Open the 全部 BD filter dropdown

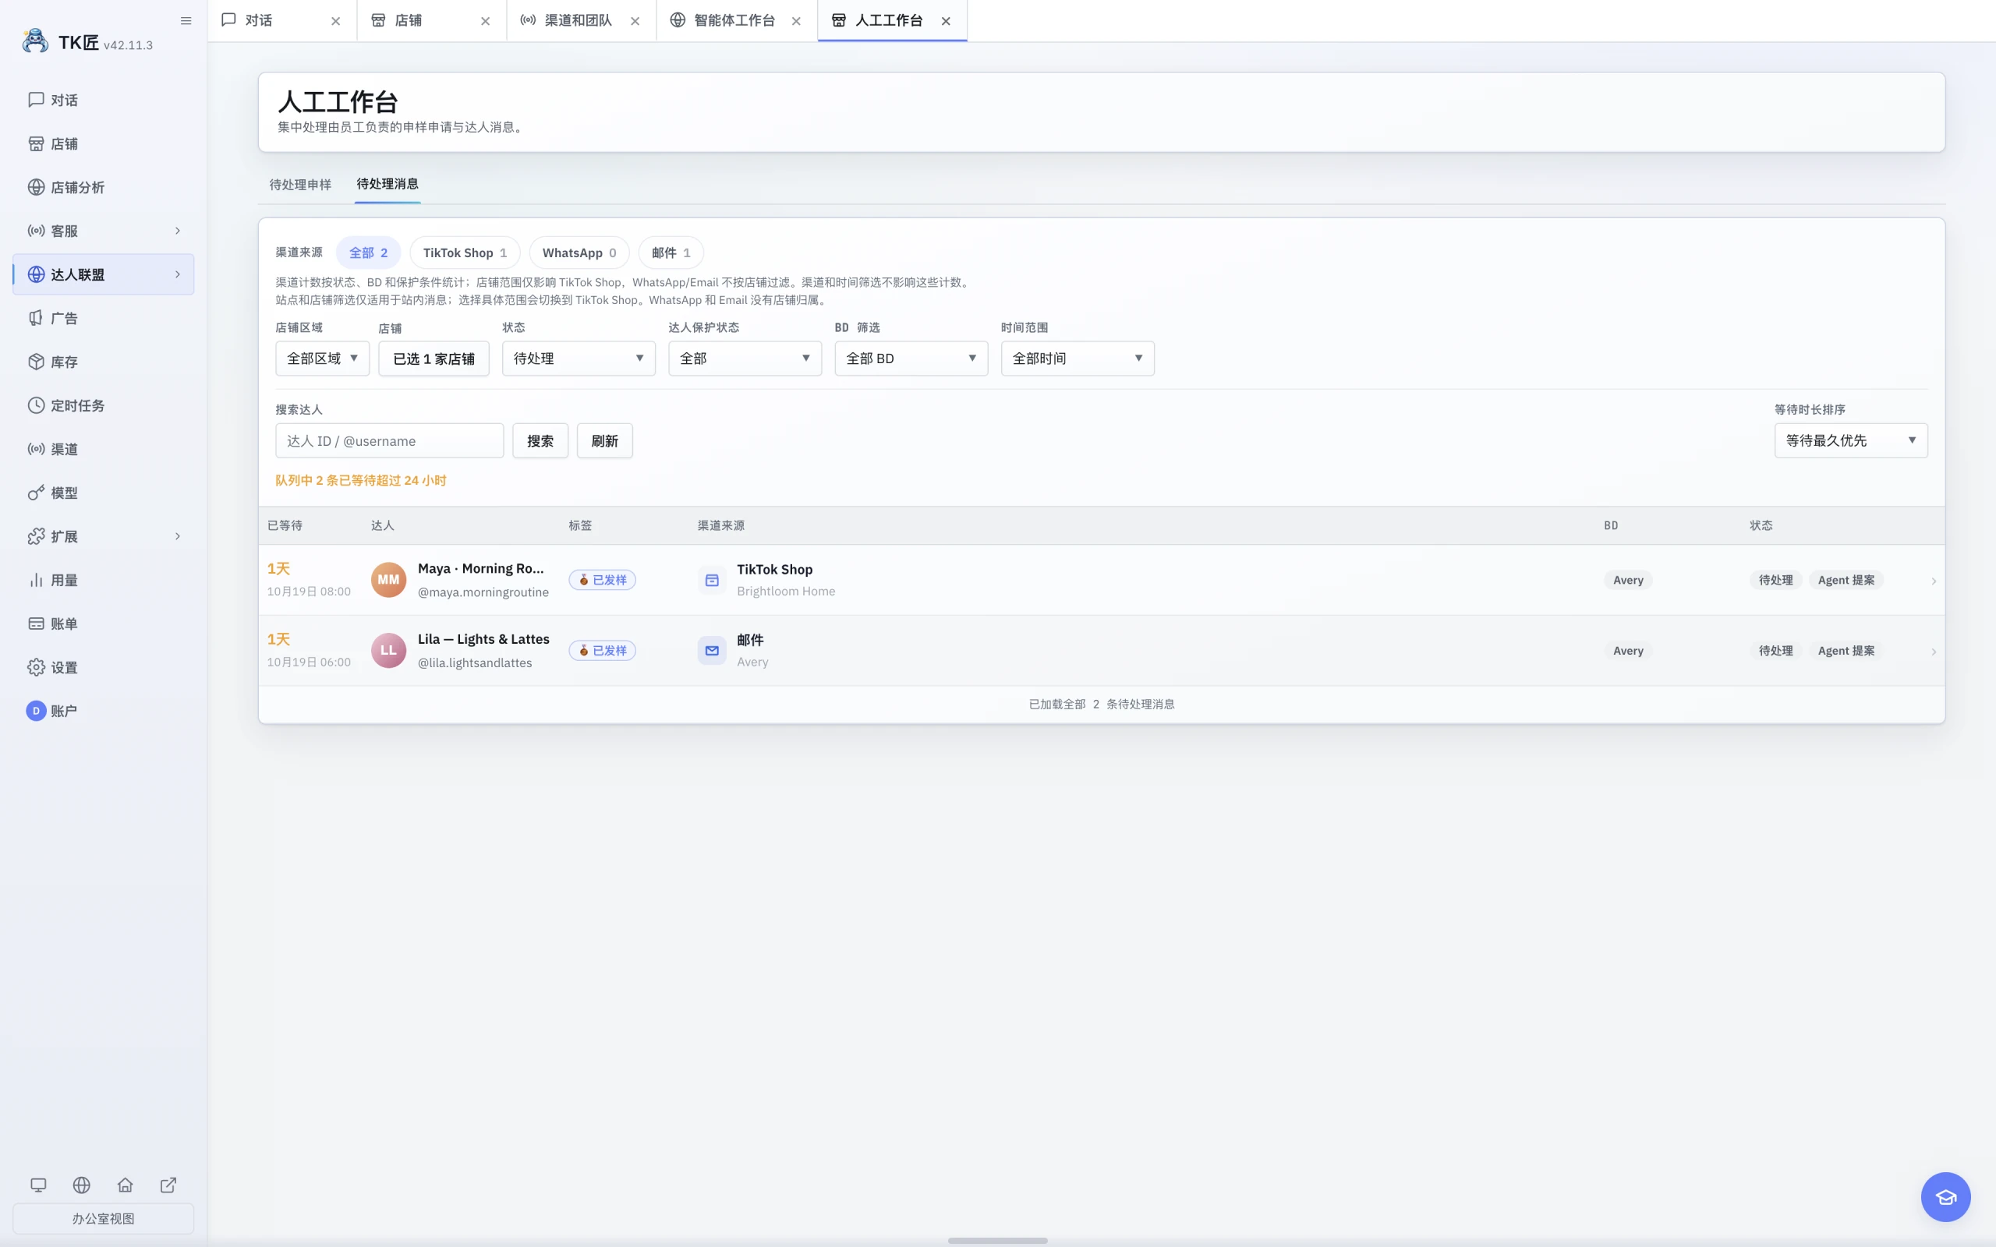tap(911, 358)
